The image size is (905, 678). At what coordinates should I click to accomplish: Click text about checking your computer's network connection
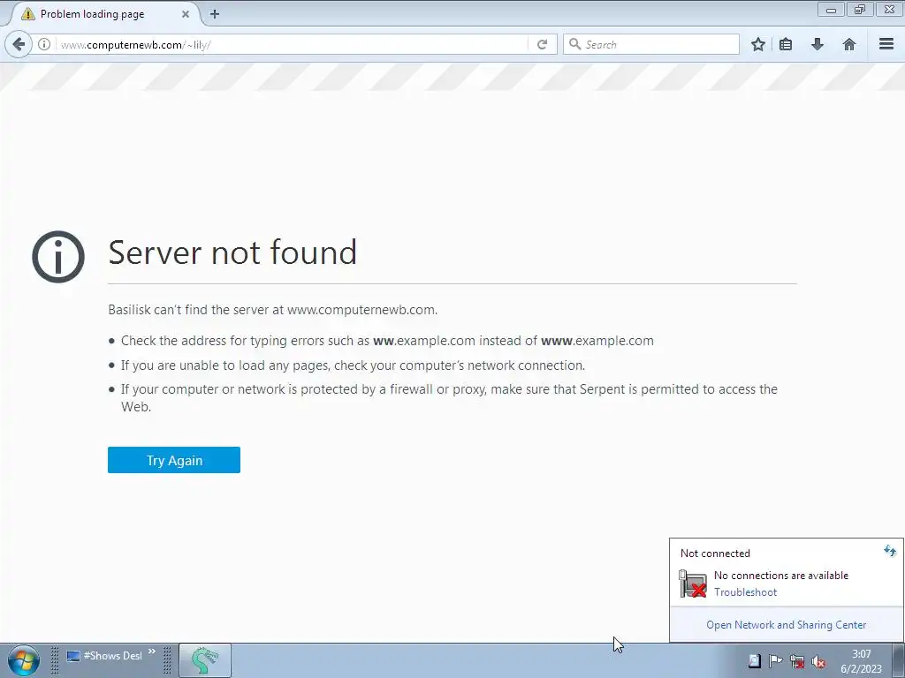pos(353,365)
